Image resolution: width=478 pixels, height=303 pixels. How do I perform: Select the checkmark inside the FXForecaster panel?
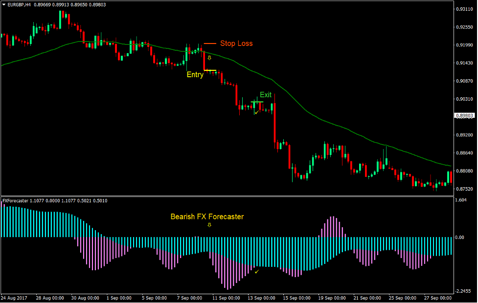(256, 271)
